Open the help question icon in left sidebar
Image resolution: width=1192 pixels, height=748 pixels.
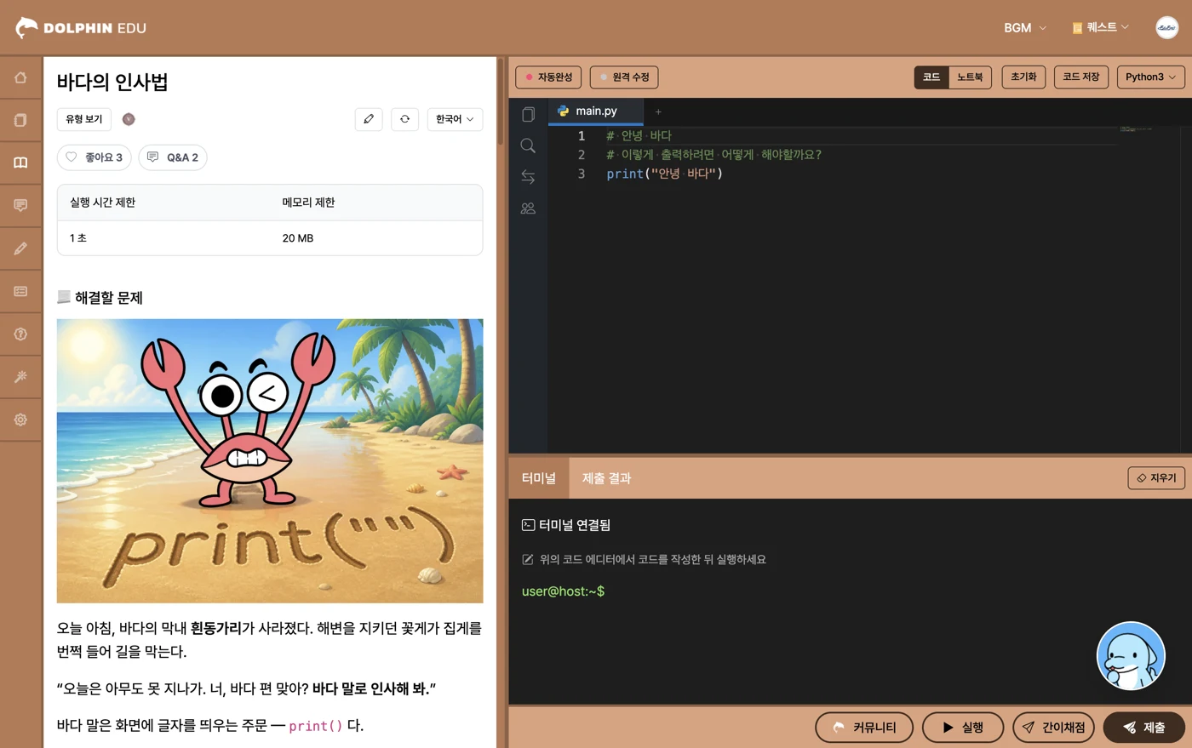(20, 334)
